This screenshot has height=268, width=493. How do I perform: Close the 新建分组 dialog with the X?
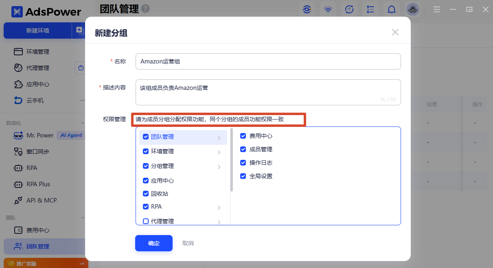point(395,32)
